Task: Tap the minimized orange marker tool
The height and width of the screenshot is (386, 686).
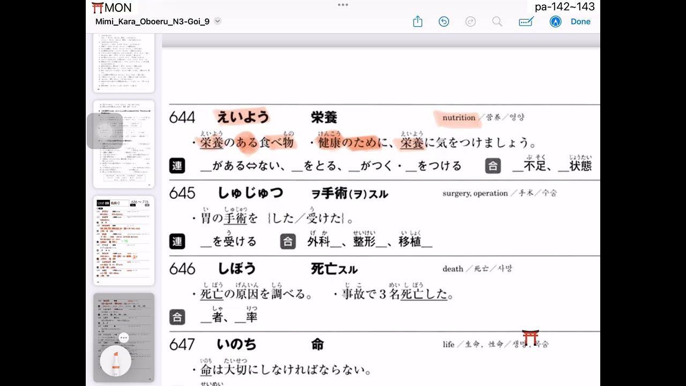Action: click(x=116, y=361)
